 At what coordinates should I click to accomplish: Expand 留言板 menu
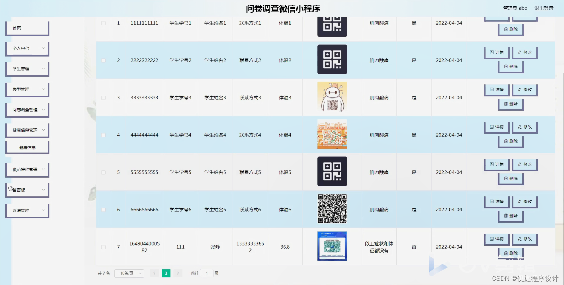tap(27, 190)
